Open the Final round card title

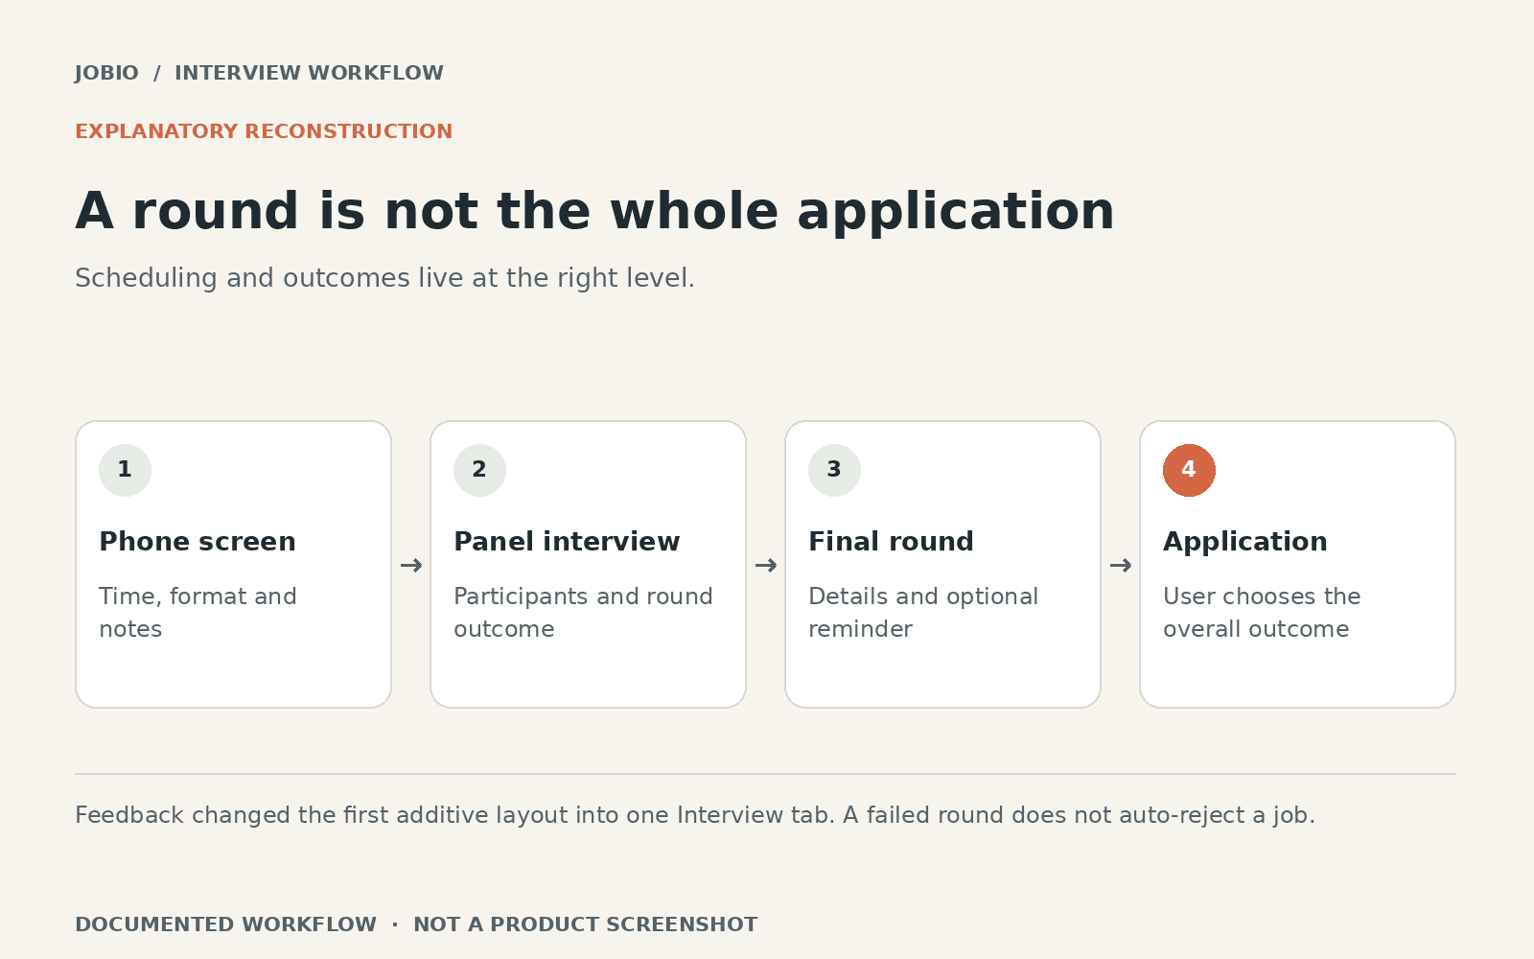[891, 542]
